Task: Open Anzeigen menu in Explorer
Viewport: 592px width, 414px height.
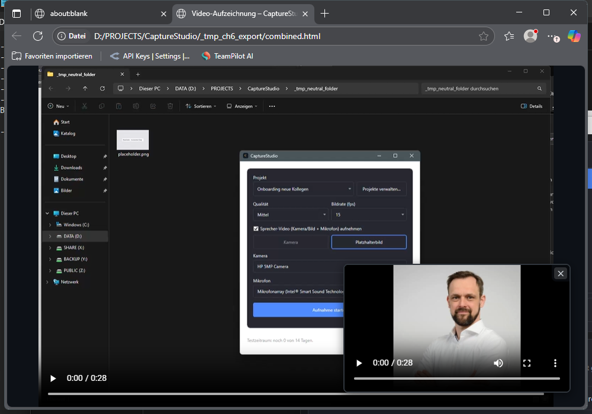Action: tap(242, 106)
